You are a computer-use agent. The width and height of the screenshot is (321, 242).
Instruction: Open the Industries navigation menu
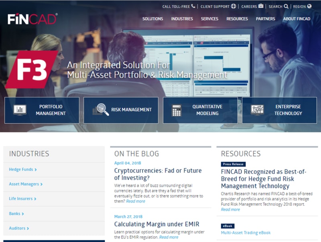coord(182,18)
